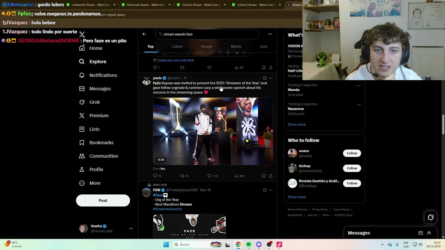
Task: Open Messages from sidebar
Action: pos(95,89)
